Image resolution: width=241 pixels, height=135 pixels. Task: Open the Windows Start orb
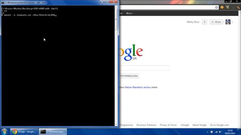pyautogui.click(x=4, y=132)
